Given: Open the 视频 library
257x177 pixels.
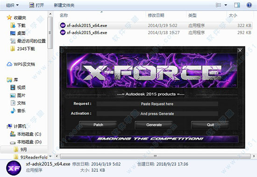Looking at the screenshot, I should click(18, 87).
